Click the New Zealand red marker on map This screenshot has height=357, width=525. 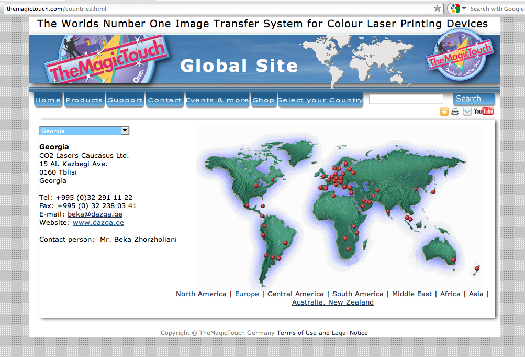tap(477, 268)
